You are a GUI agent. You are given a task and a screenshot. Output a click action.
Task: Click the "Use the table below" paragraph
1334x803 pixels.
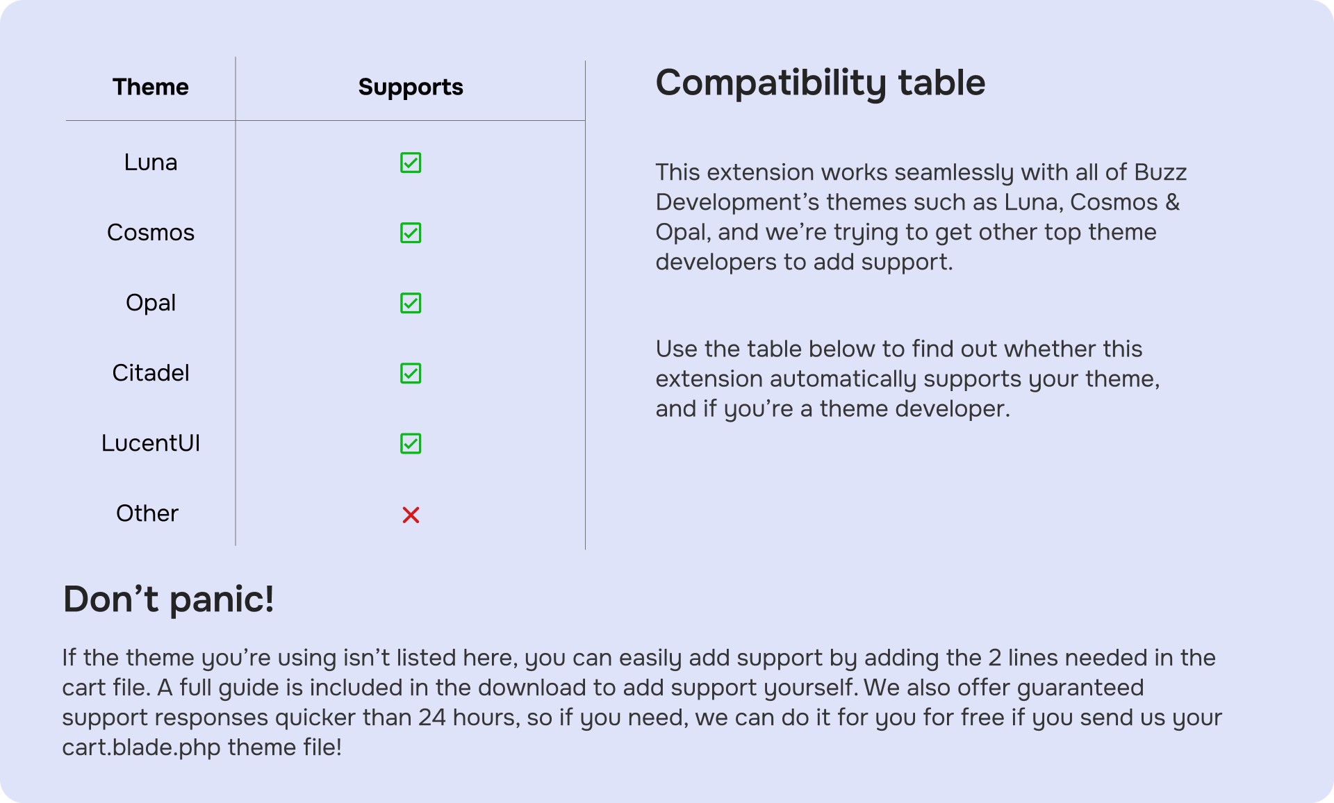[x=907, y=379]
